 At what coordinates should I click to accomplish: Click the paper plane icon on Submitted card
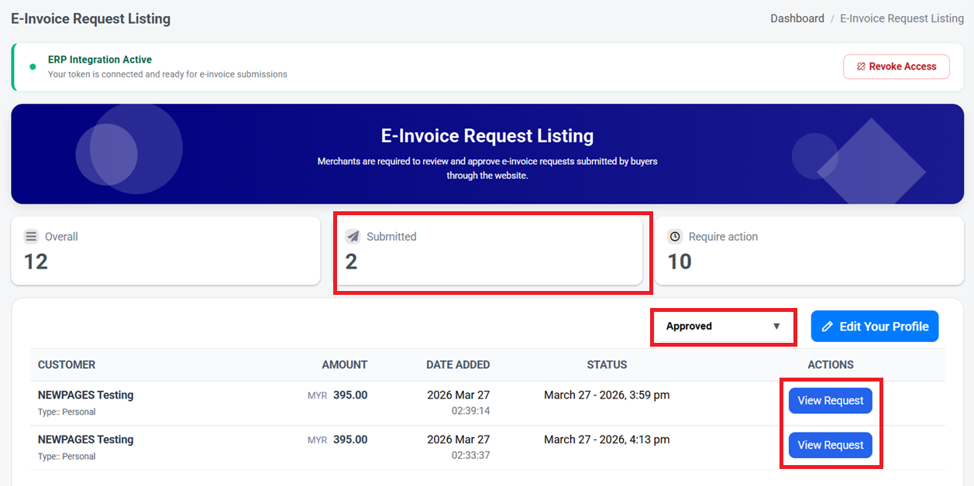[353, 236]
